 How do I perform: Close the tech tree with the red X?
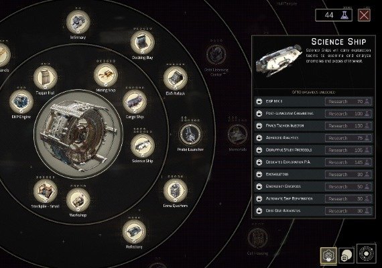tap(364, 15)
